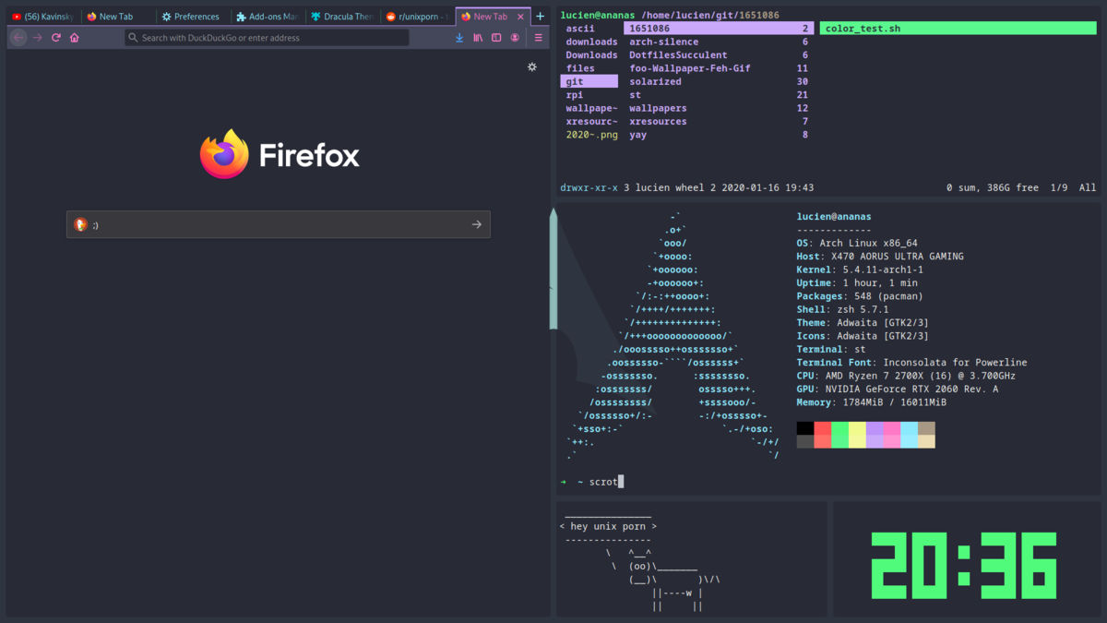Open the Firefox hamburger menu
The height and width of the screenshot is (623, 1107).
pos(538,38)
